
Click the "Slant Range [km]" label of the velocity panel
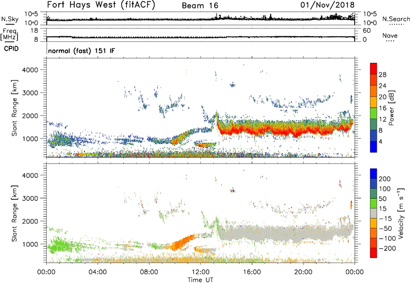tap(14, 214)
